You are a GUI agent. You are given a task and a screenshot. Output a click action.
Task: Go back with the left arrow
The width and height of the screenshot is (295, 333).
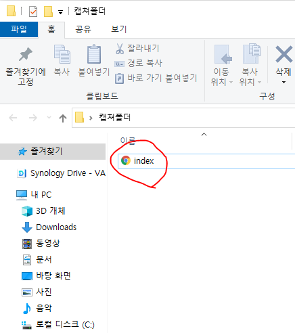[13, 118]
